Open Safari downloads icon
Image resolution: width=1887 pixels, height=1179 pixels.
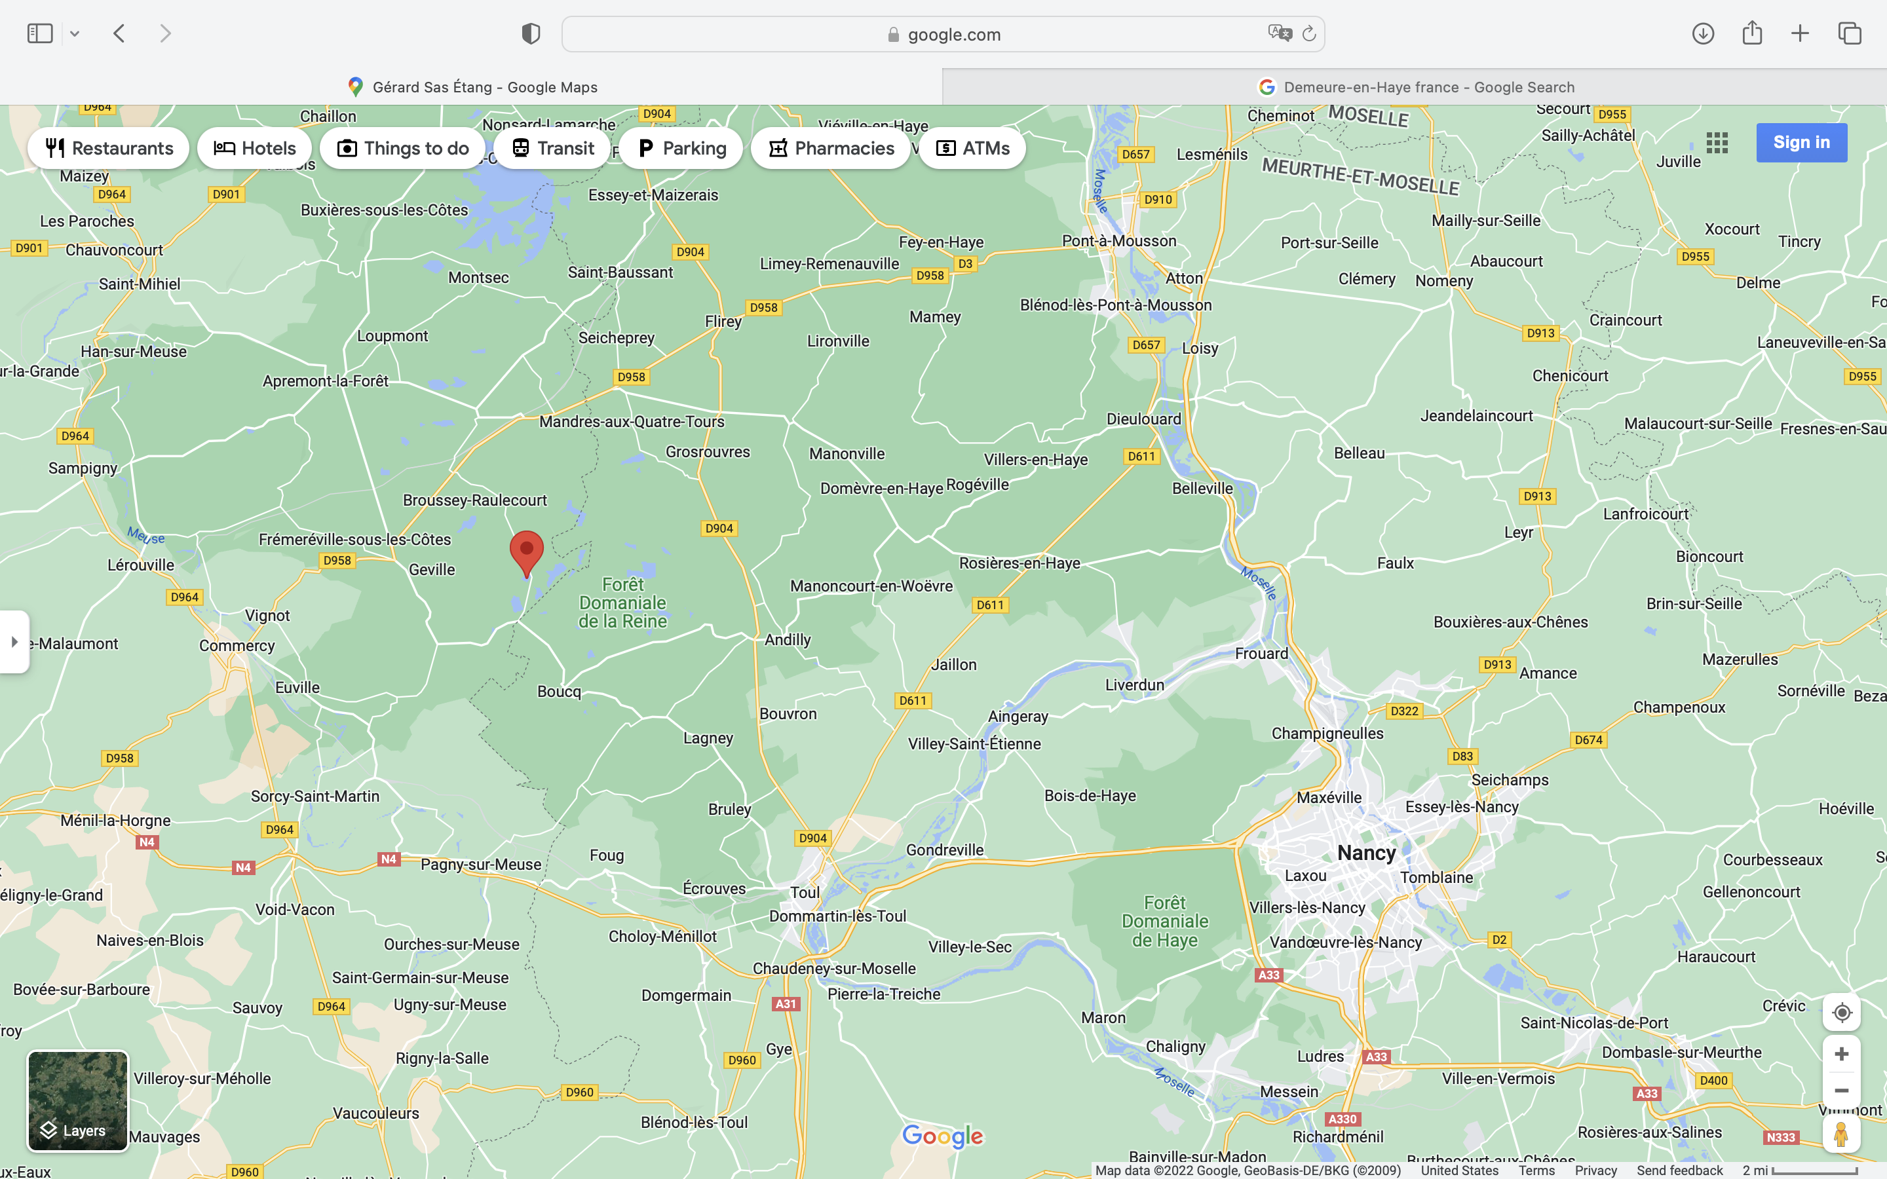[x=1702, y=33]
